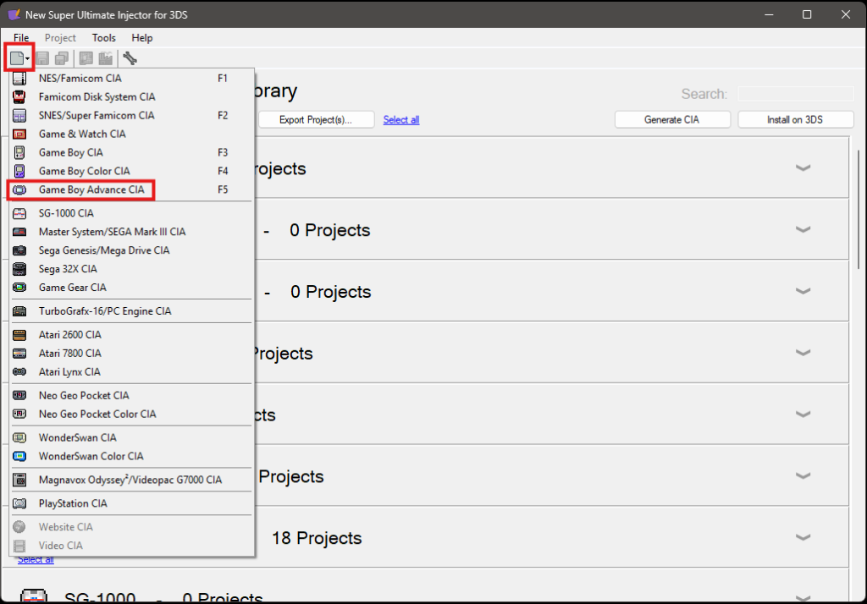Click the Generate CIA button
Image resolution: width=867 pixels, height=604 pixels.
coord(672,120)
